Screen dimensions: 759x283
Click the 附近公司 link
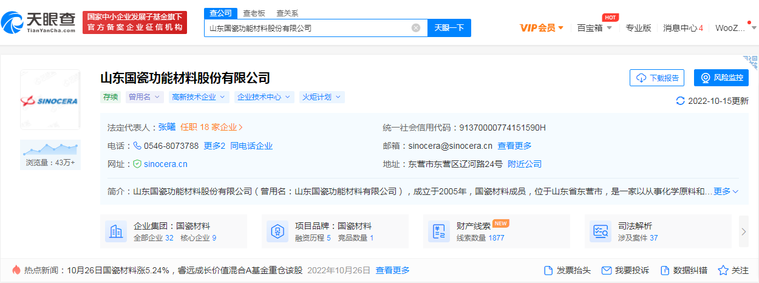coord(525,164)
